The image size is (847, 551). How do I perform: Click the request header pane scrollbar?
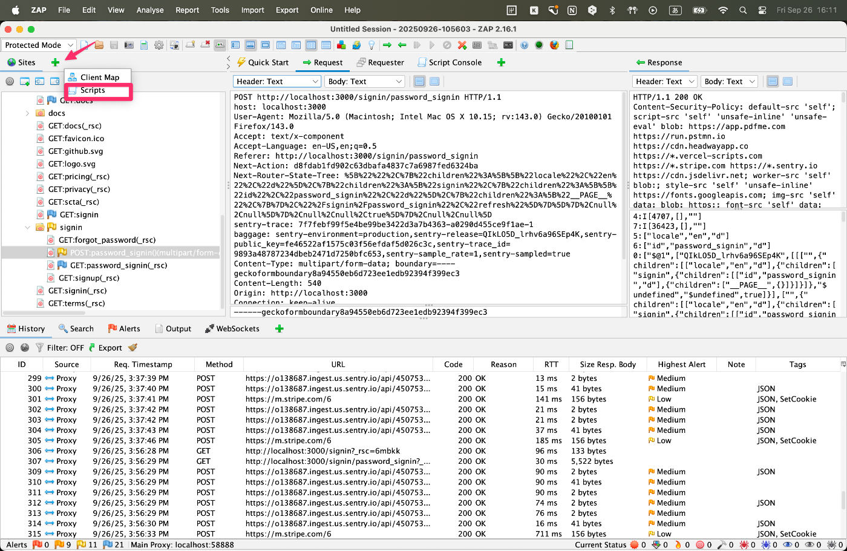click(x=623, y=176)
